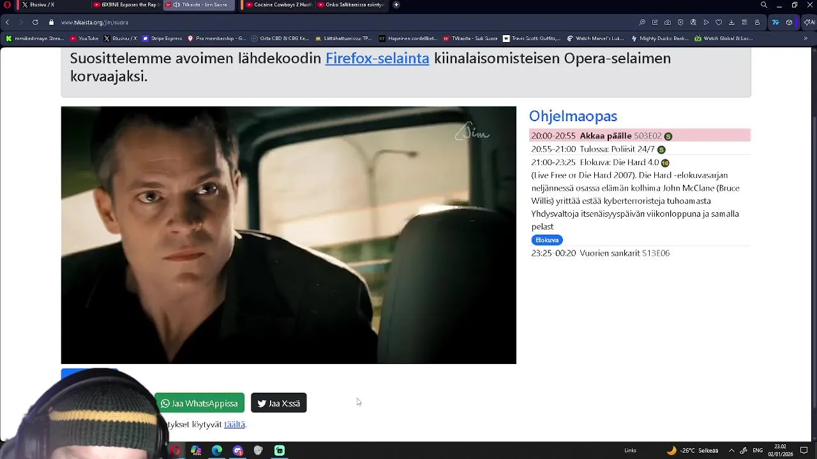
Task: Open a new browser tab
Action: tap(396, 4)
